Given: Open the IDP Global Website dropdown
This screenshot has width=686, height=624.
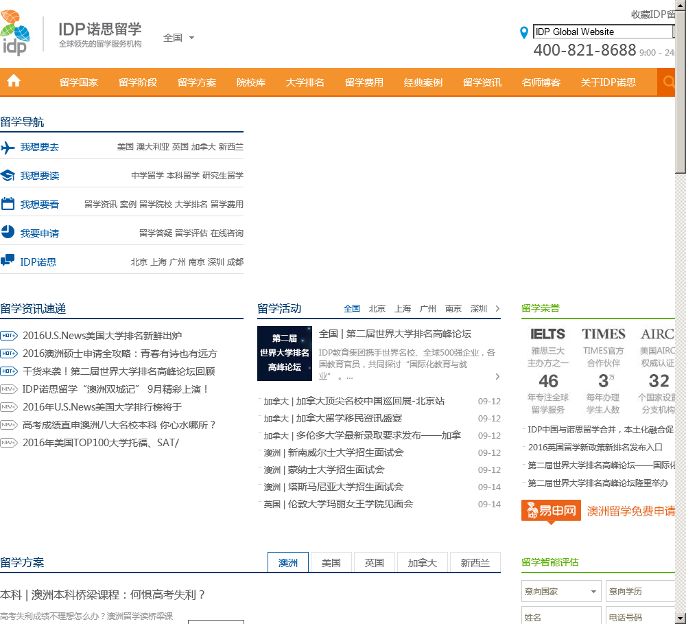Looking at the screenshot, I should click(x=604, y=32).
